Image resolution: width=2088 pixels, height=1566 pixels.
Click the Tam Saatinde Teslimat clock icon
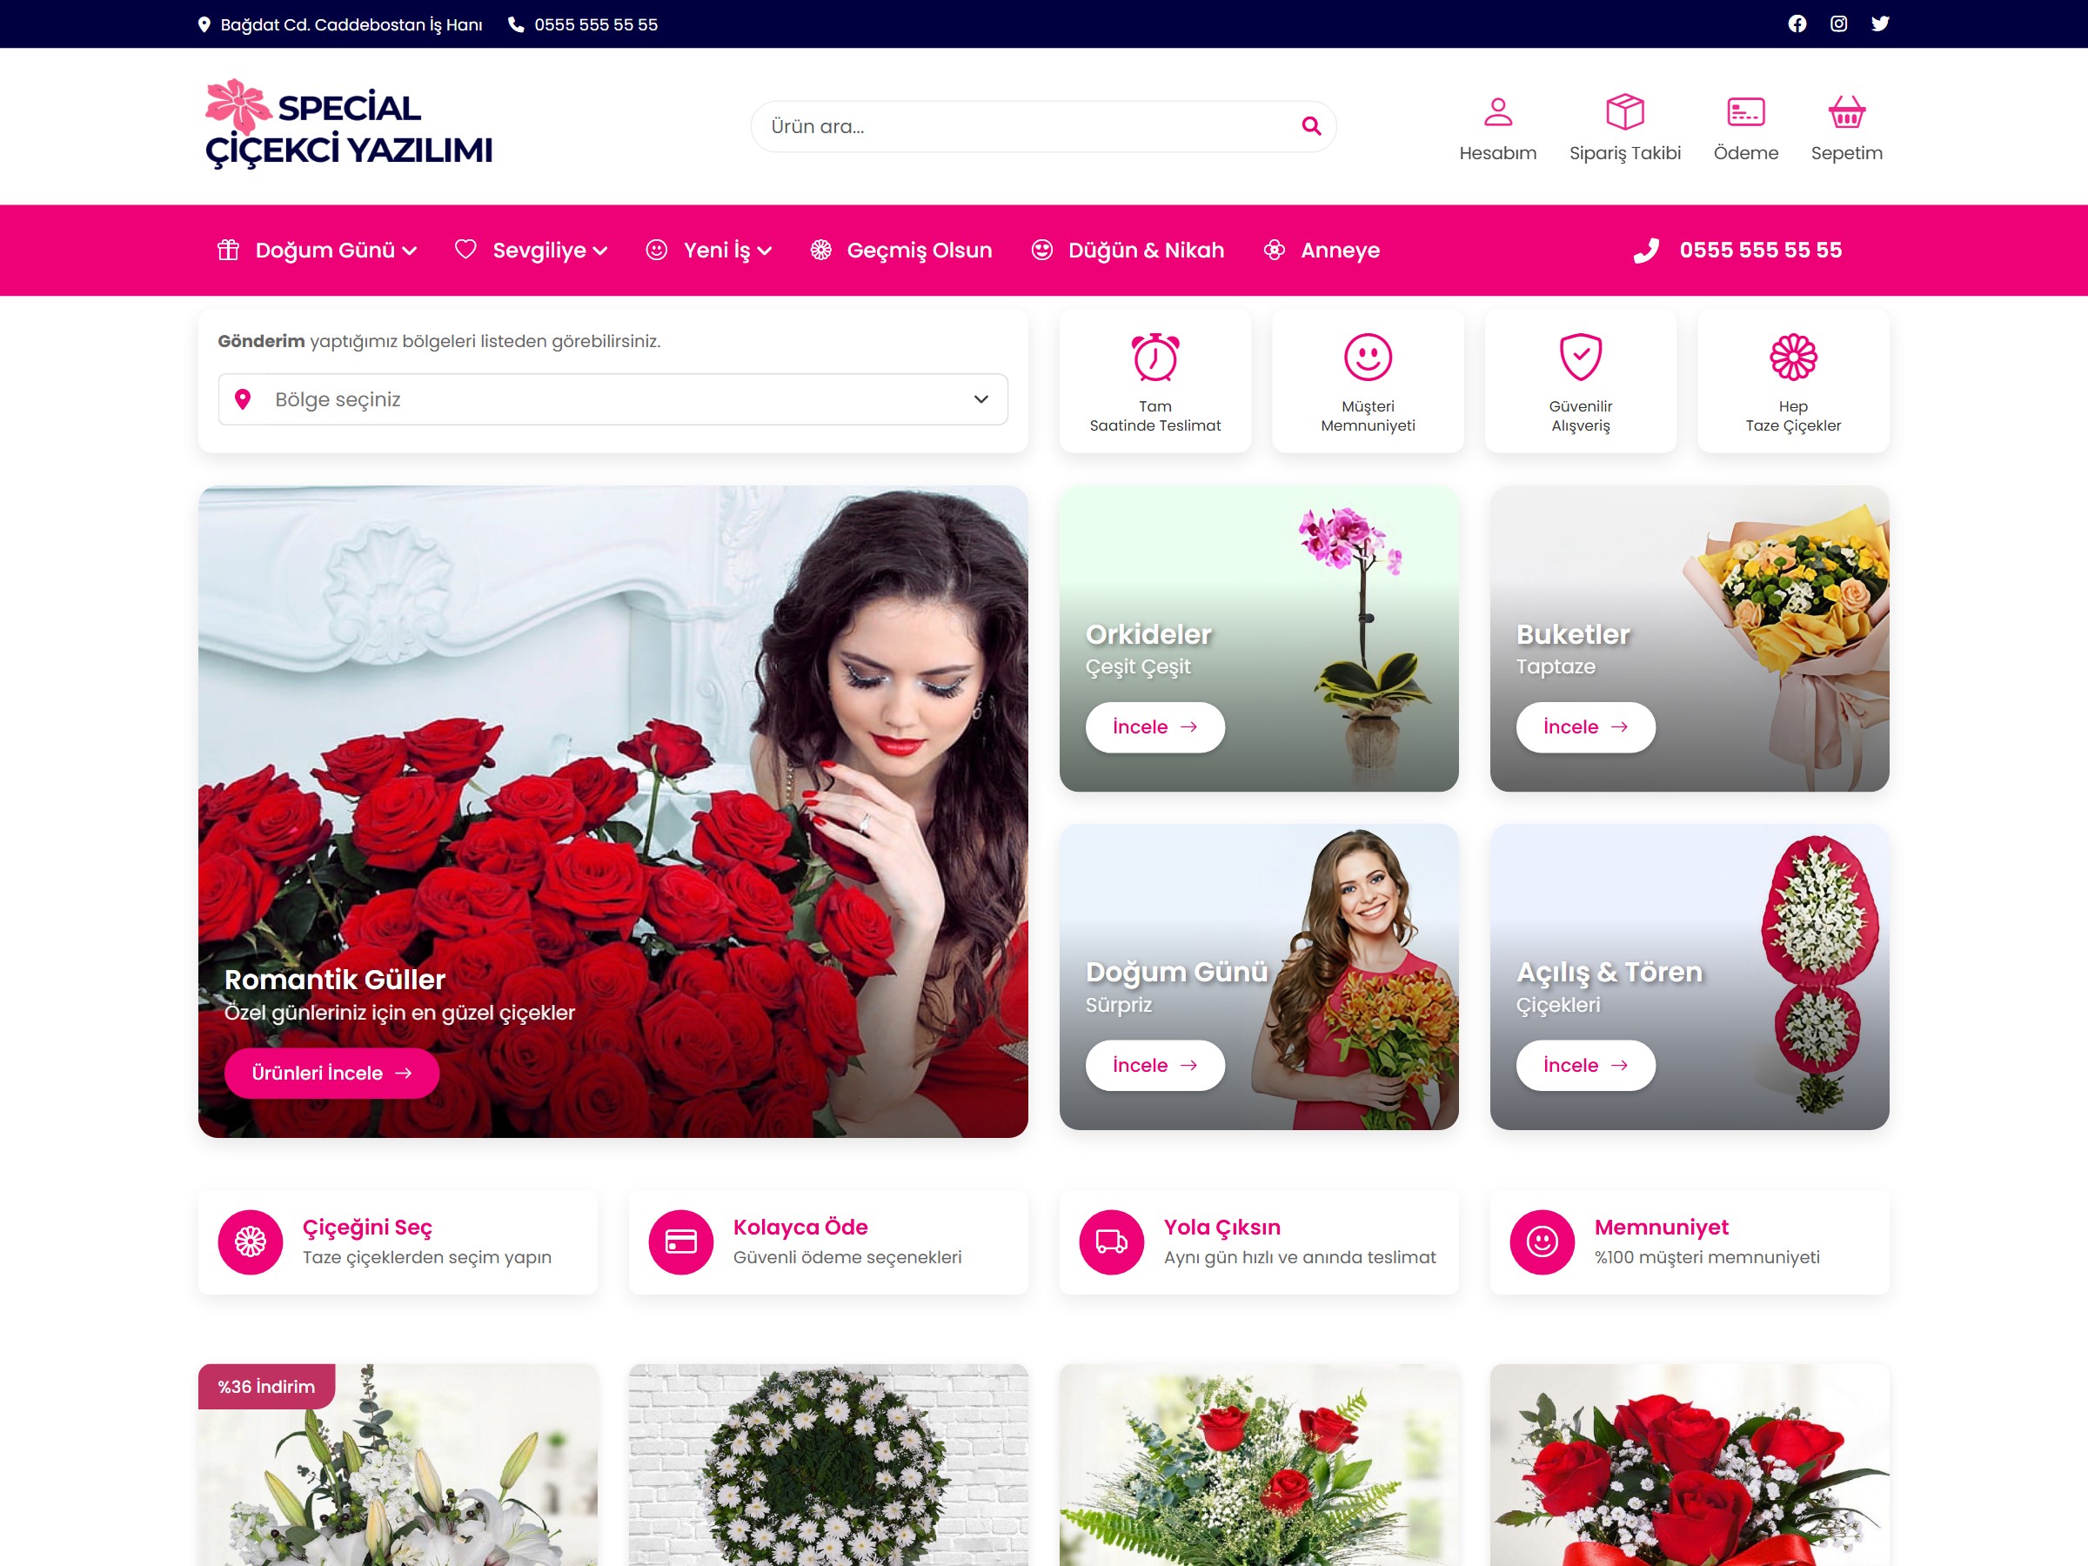click(1154, 357)
